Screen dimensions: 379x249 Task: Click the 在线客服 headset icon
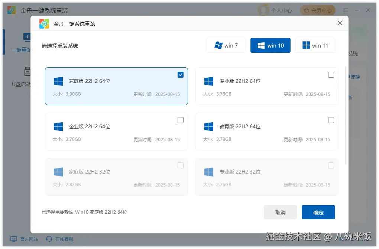pyautogui.click(x=49, y=239)
